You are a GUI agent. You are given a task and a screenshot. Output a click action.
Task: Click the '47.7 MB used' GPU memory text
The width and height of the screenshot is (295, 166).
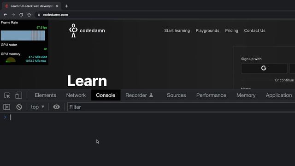(38, 57)
